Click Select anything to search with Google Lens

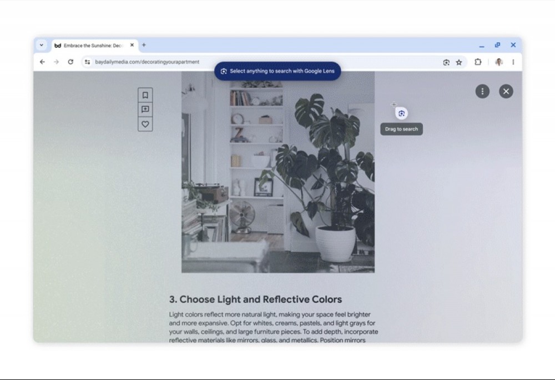pos(277,71)
